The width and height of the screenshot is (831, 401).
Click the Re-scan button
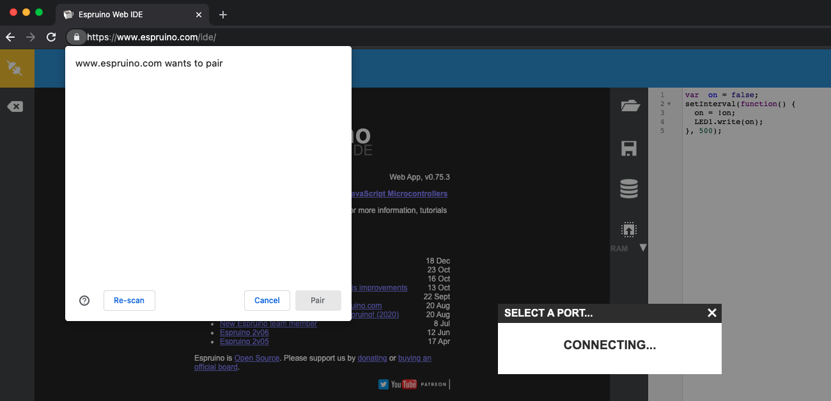coord(129,301)
